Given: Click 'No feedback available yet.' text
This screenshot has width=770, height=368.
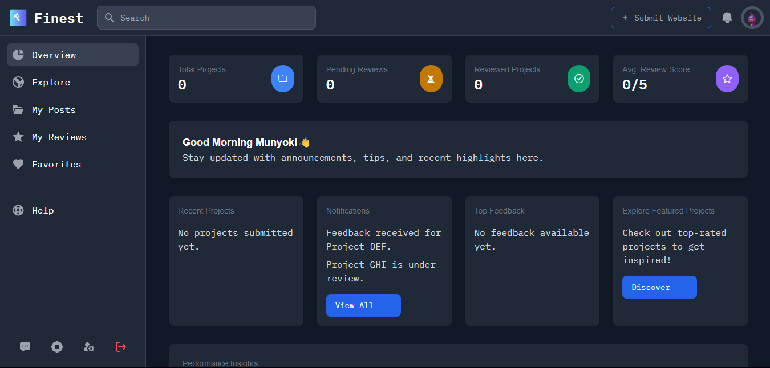Looking at the screenshot, I should point(532,239).
